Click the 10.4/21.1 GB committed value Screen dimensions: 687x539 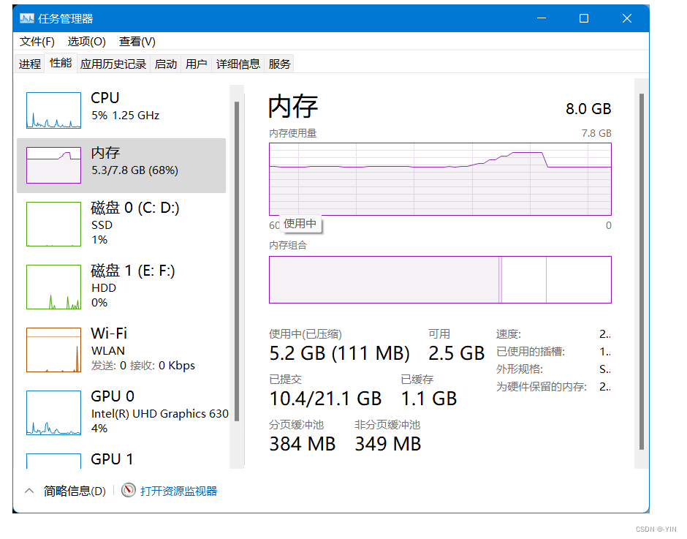click(325, 399)
